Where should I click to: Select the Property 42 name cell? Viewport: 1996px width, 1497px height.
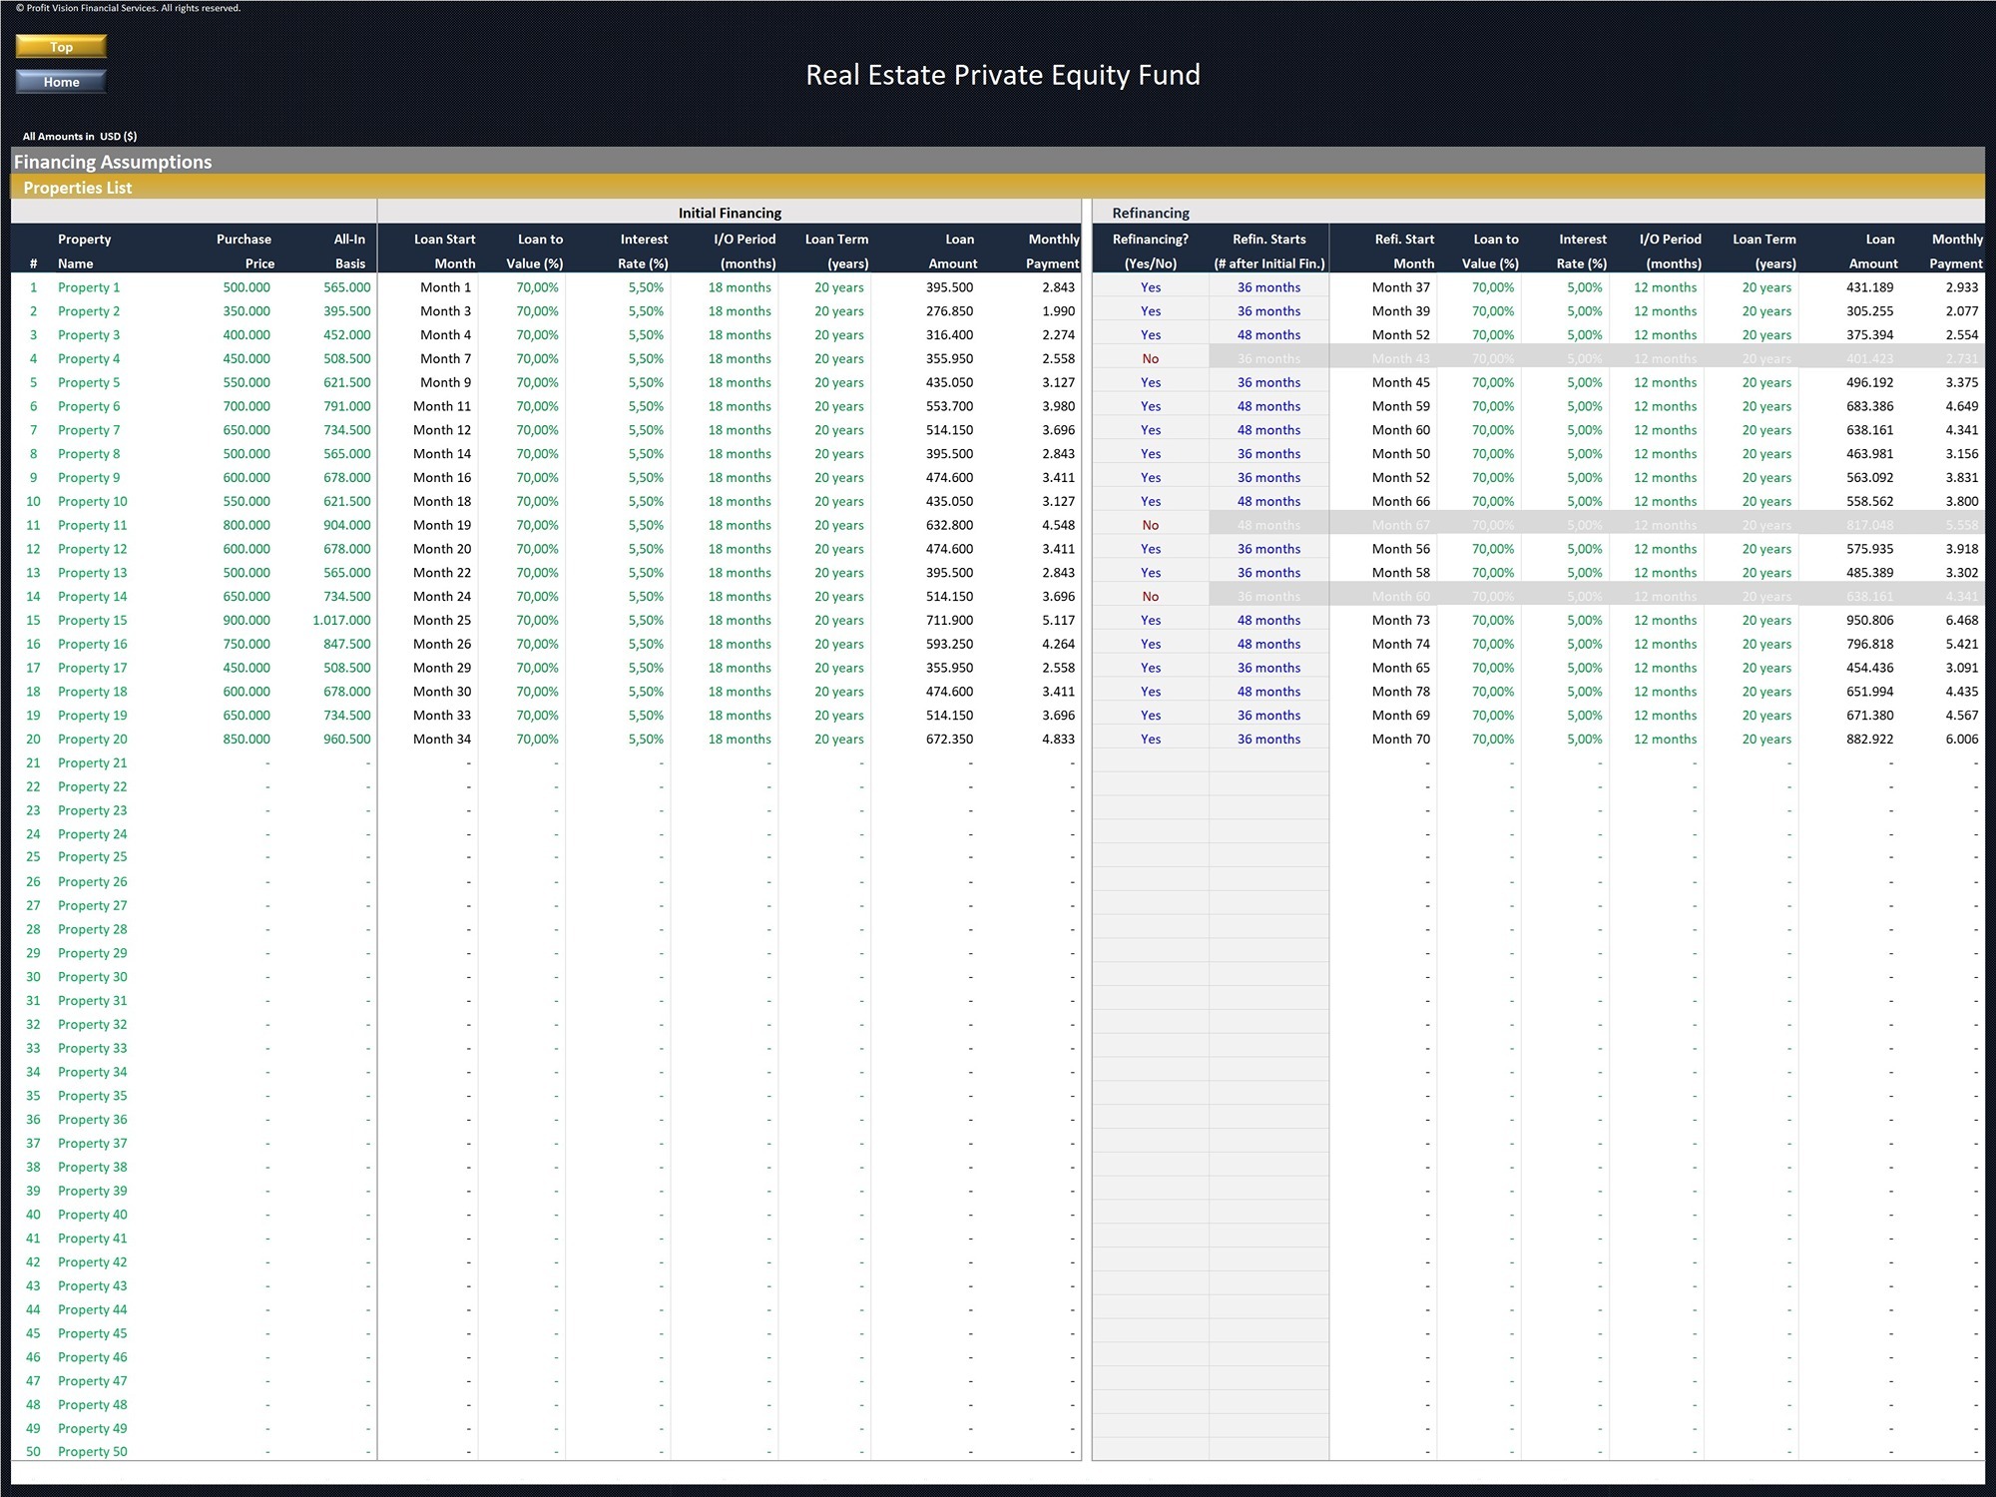92,1262
